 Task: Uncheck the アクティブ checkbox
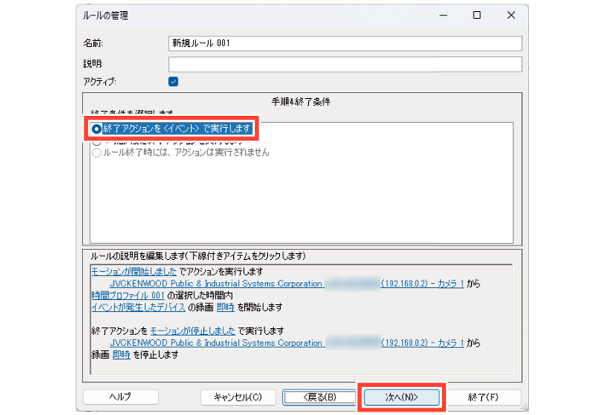click(173, 82)
